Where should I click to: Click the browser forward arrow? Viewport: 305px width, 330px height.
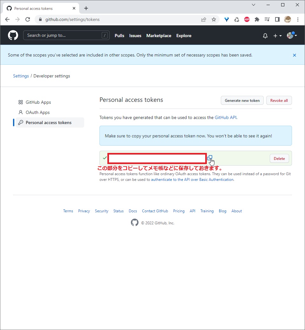click(x=17, y=19)
